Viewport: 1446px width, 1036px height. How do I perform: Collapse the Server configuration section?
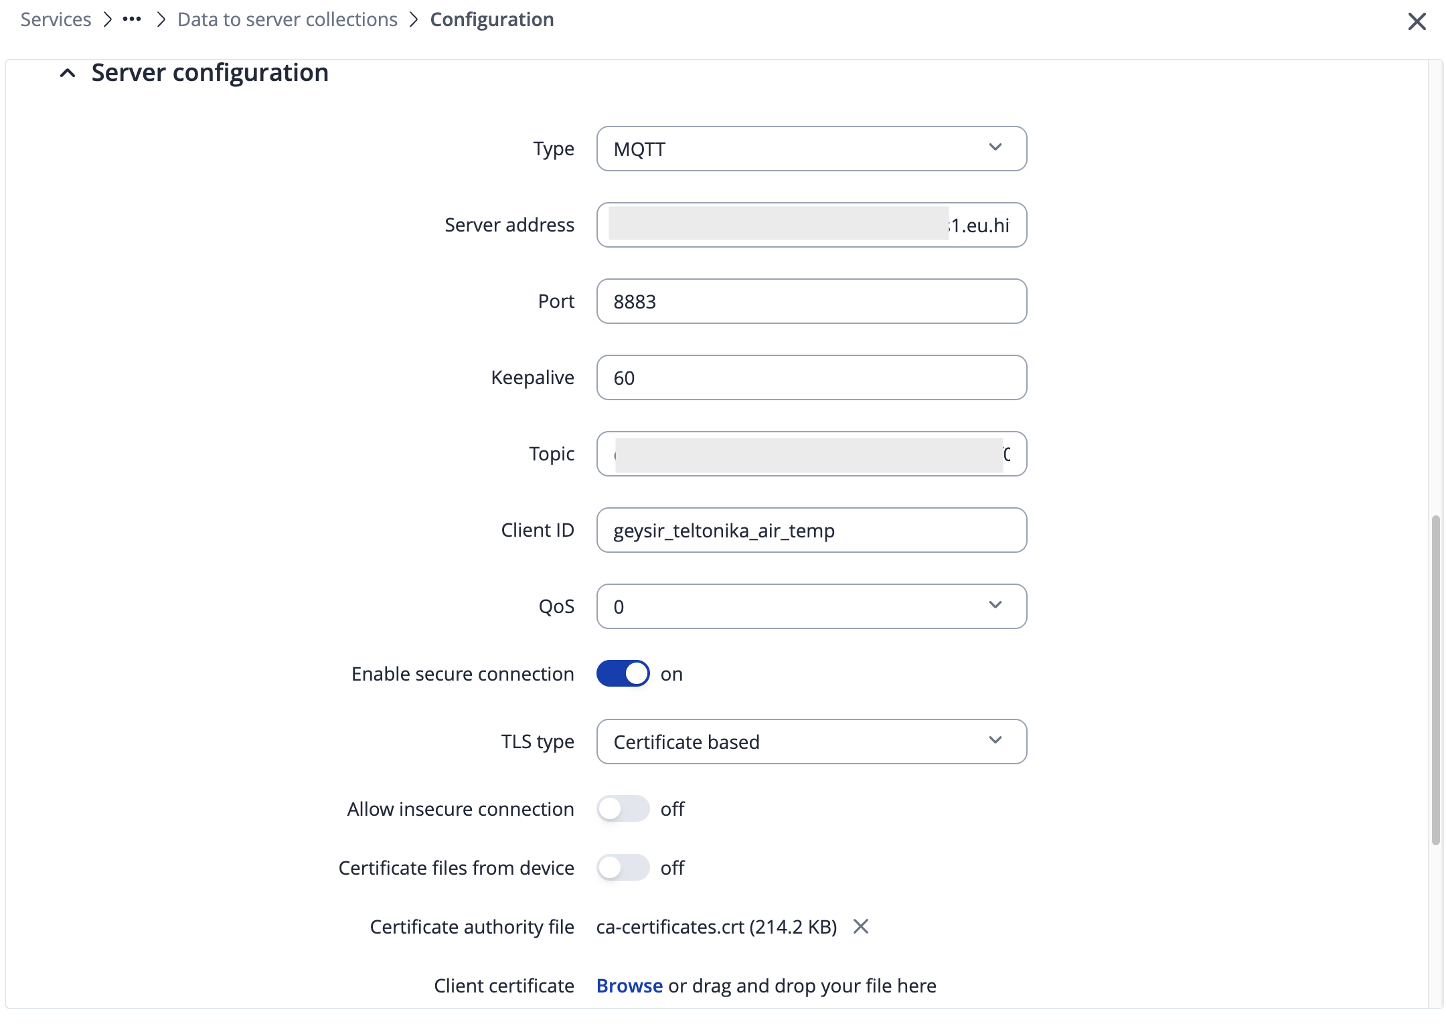[x=68, y=73]
